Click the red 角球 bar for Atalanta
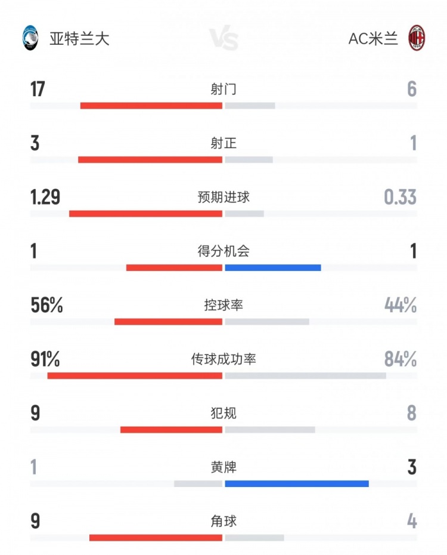The height and width of the screenshot is (555, 447). click(x=156, y=538)
